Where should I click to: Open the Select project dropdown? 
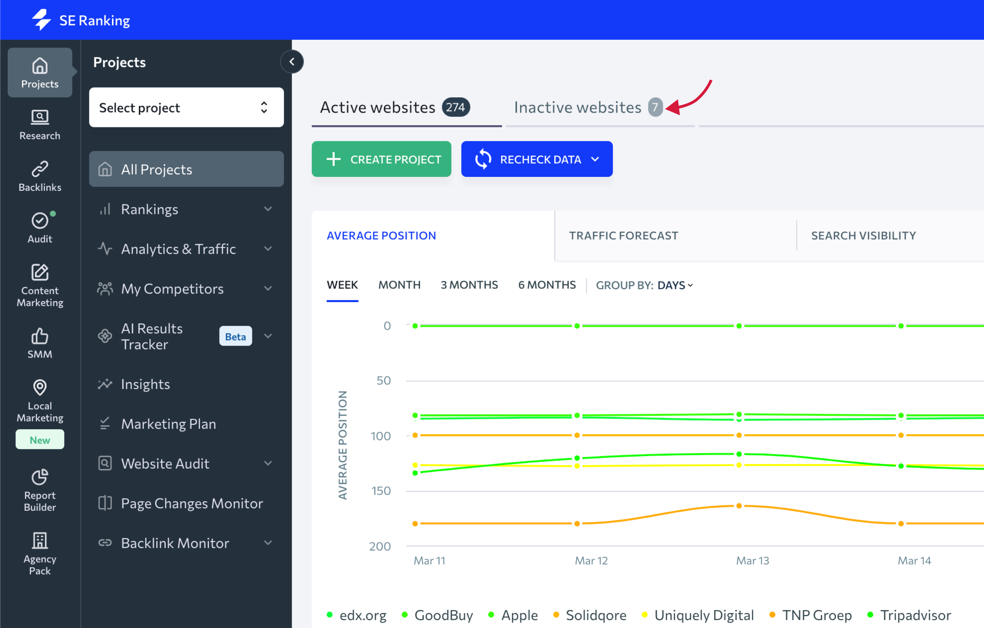point(186,107)
